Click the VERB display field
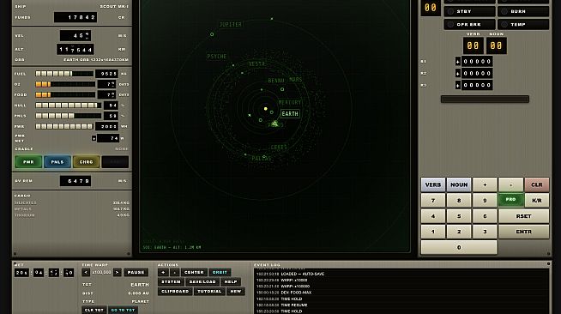 [x=473, y=45]
